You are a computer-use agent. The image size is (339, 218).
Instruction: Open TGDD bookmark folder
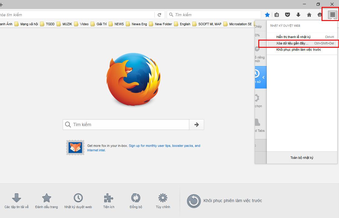47,24
